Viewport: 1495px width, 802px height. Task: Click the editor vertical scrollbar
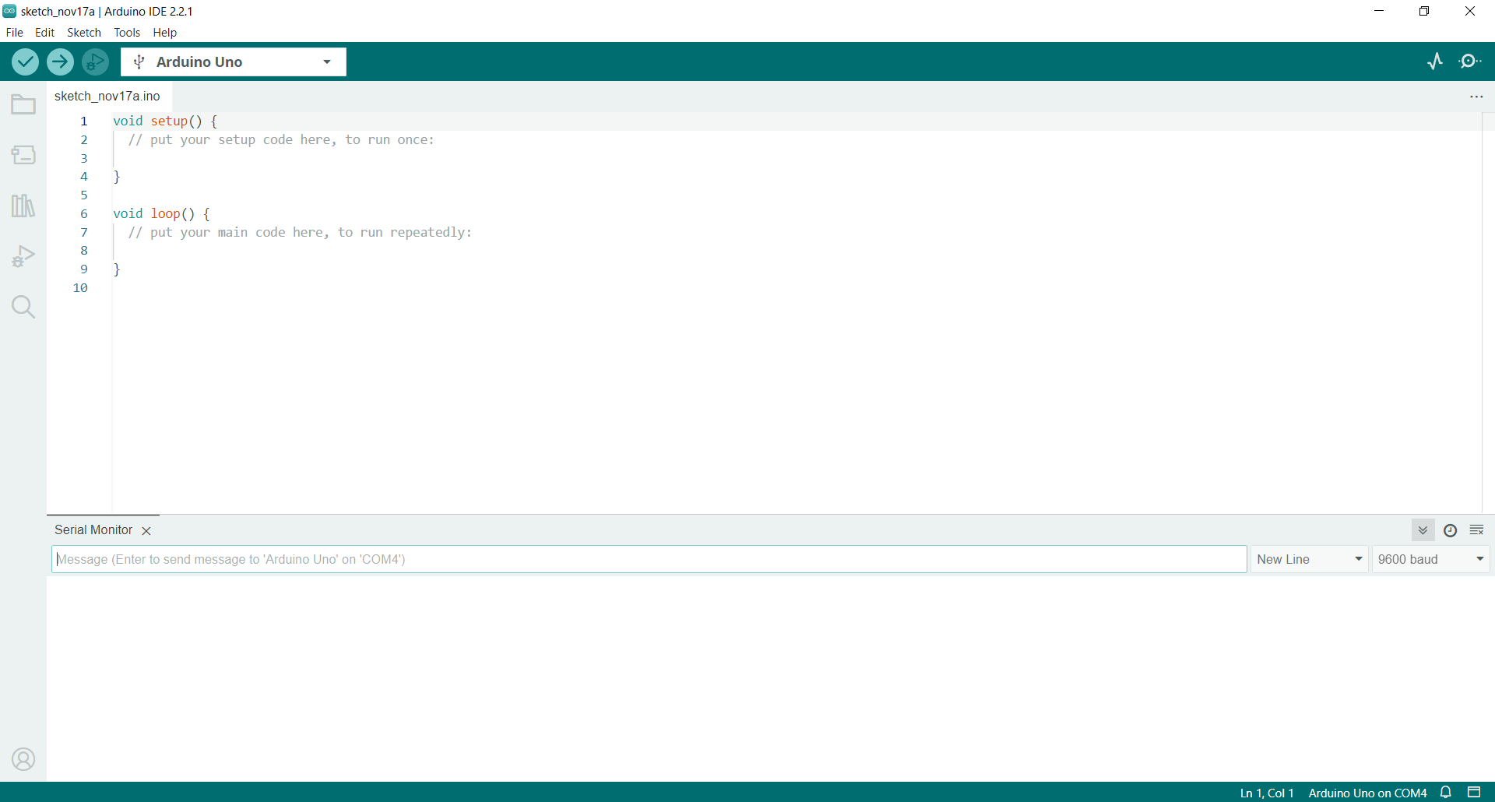(x=1488, y=312)
